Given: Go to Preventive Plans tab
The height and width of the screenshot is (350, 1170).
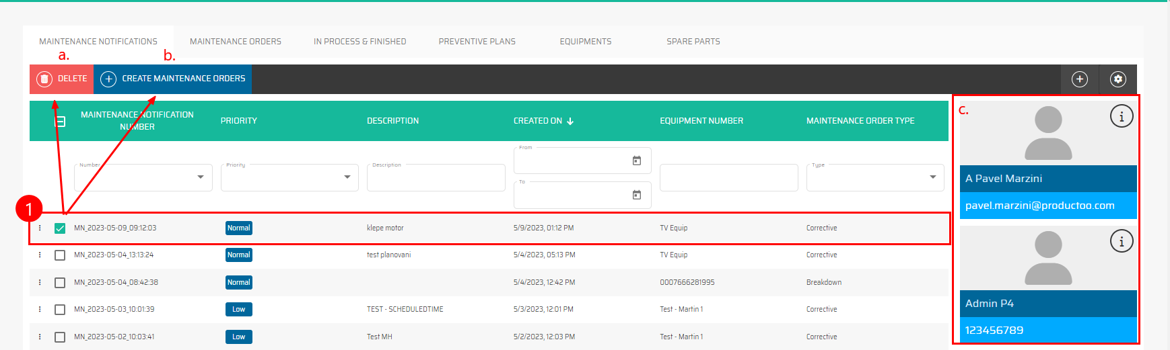Looking at the screenshot, I should point(477,42).
